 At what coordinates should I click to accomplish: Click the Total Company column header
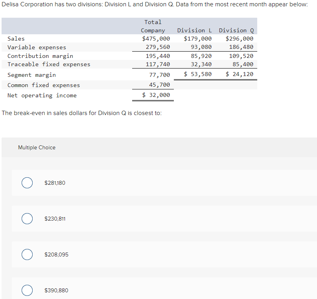[x=153, y=26]
